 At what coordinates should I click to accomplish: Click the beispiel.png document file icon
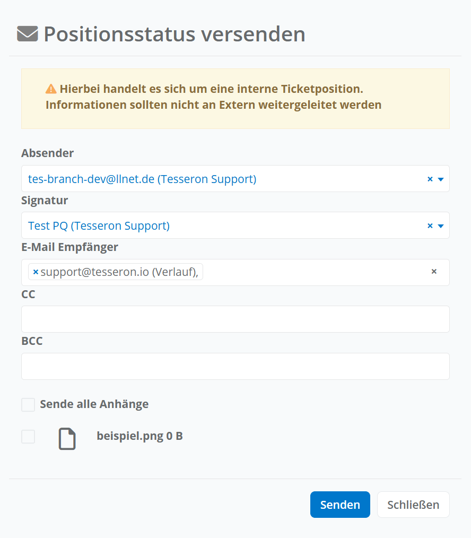67,439
